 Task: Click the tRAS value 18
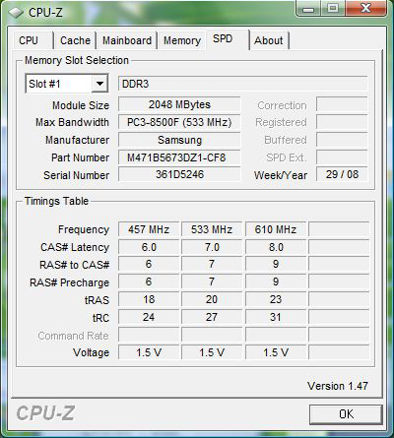[x=149, y=299]
